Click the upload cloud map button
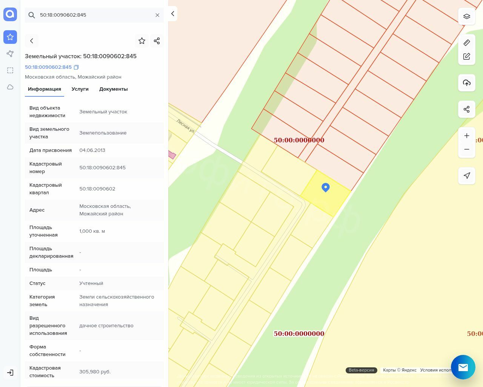 coord(467,83)
